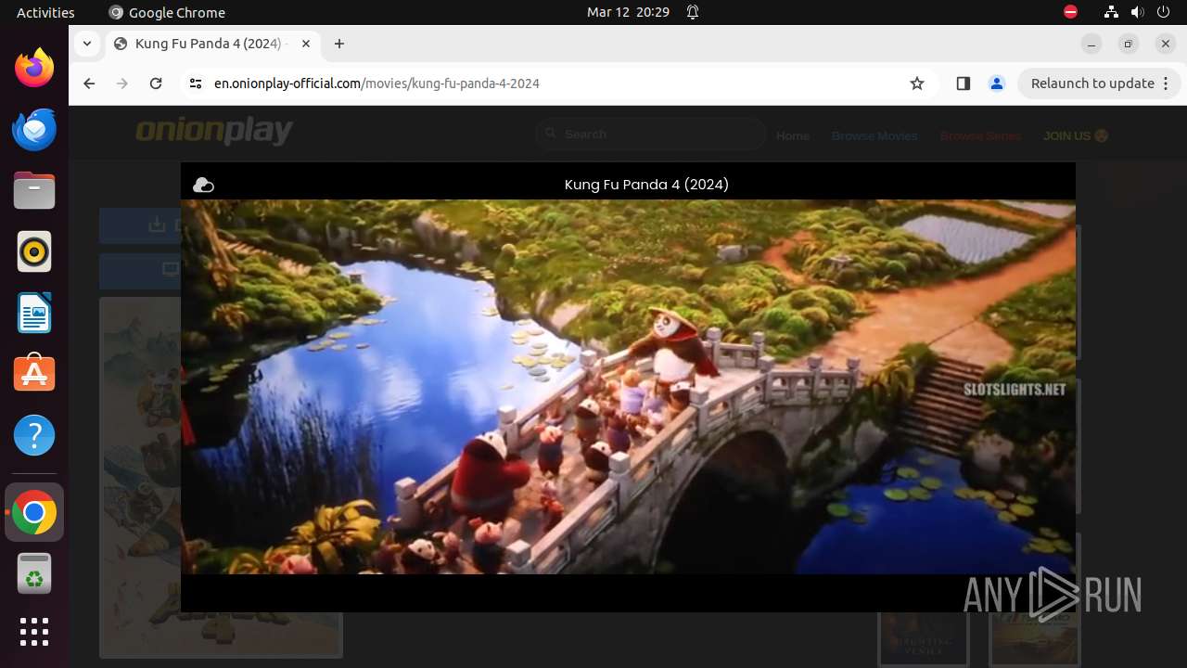Open LibreOffice Writer from the dock

(34, 313)
